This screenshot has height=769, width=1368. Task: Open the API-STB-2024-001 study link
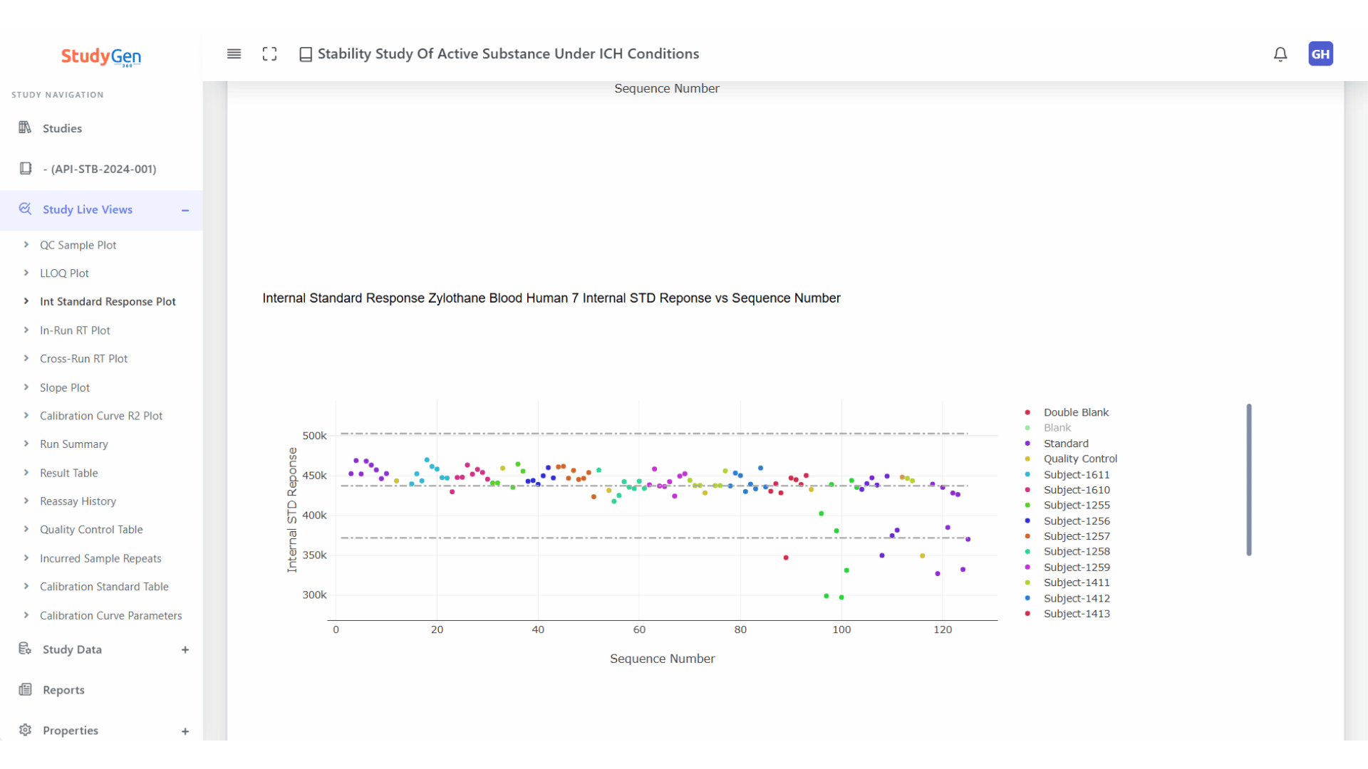[100, 169]
